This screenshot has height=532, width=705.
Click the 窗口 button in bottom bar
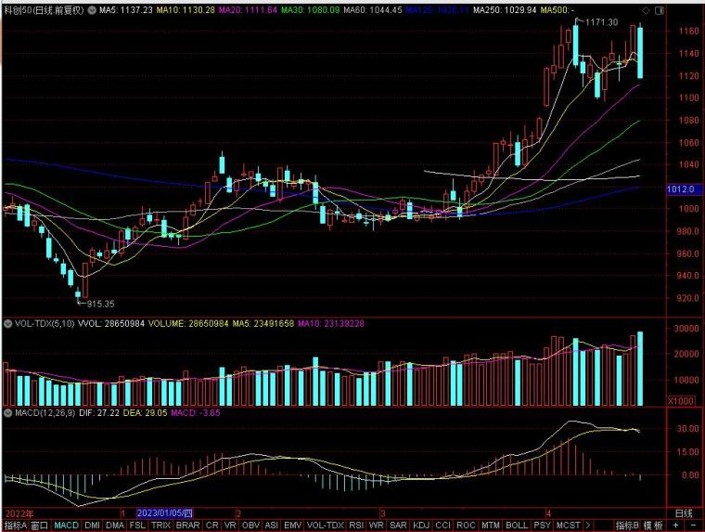click(x=40, y=526)
